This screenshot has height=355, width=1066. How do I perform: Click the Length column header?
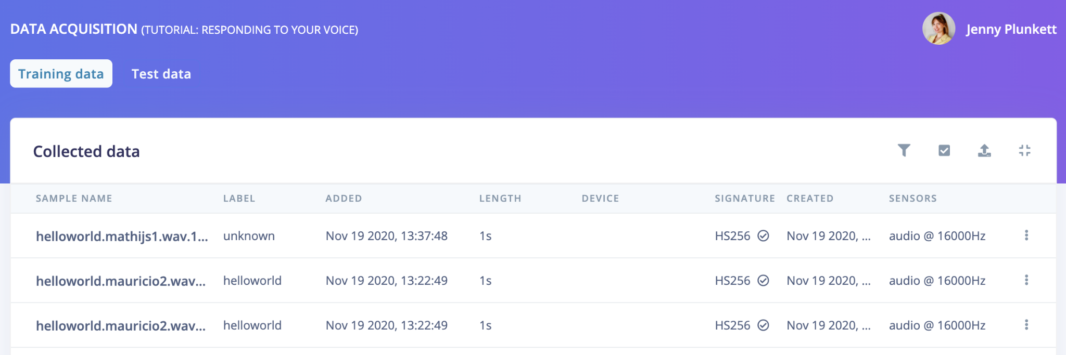coord(500,199)
